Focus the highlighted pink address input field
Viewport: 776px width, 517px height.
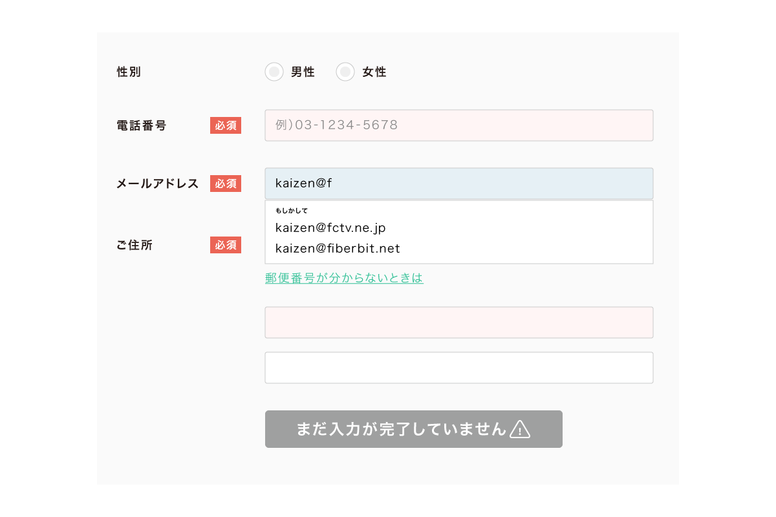click(x=458, y=322)
